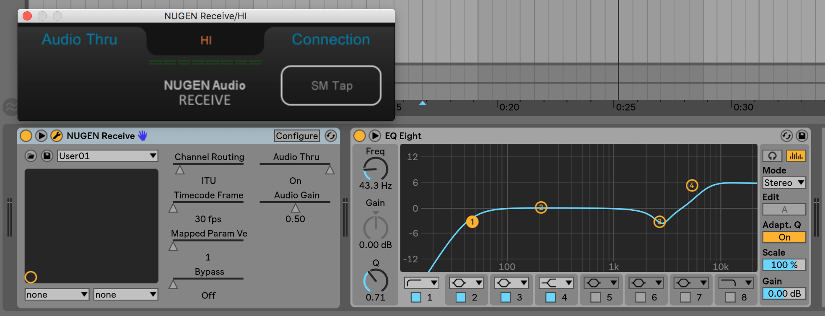The image size is (825, 316).
Task: Switch to Connection tab in NUGEN window
Action: click(x=331, y=39)
